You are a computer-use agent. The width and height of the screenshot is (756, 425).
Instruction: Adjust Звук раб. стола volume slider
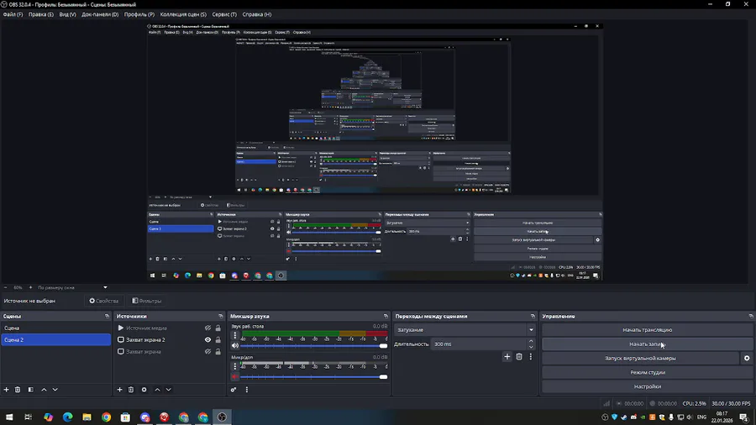click(x=314, y=345)
